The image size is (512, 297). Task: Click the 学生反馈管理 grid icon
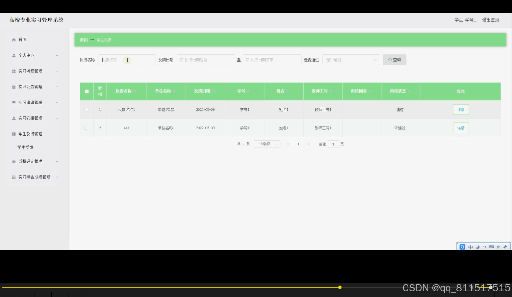pos(14,134)
